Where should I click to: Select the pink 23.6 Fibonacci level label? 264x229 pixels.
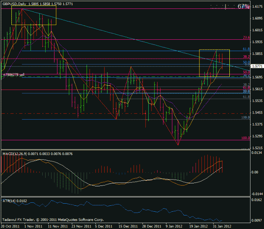(246, 38)
